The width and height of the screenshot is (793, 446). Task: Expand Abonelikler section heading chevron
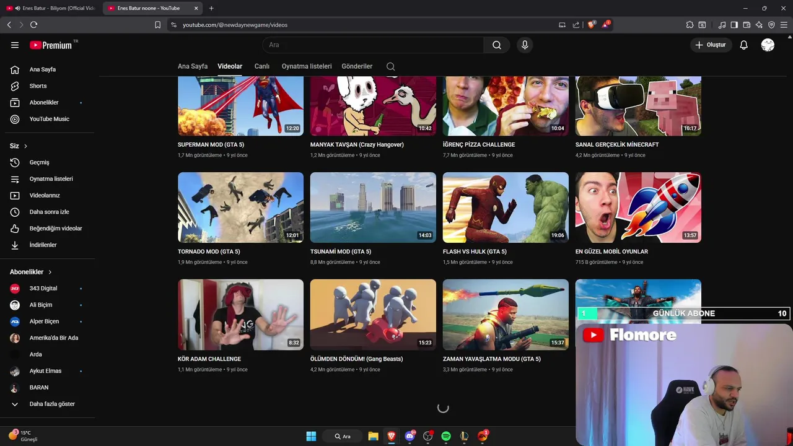tap(50, 272)
